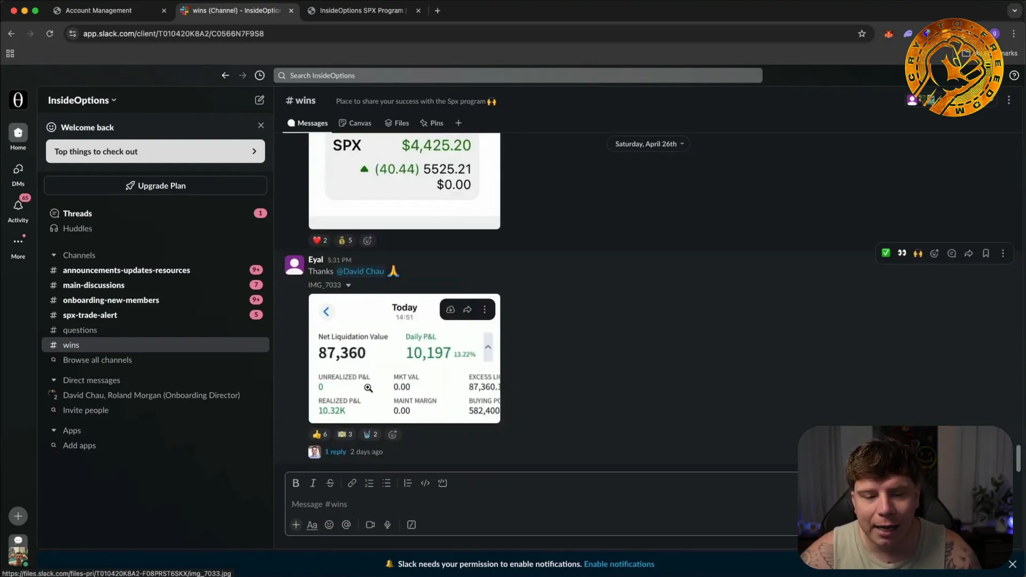Screen dimensions: 1026x577
Task: Expand Top things to check out
Action: (156, 151)
